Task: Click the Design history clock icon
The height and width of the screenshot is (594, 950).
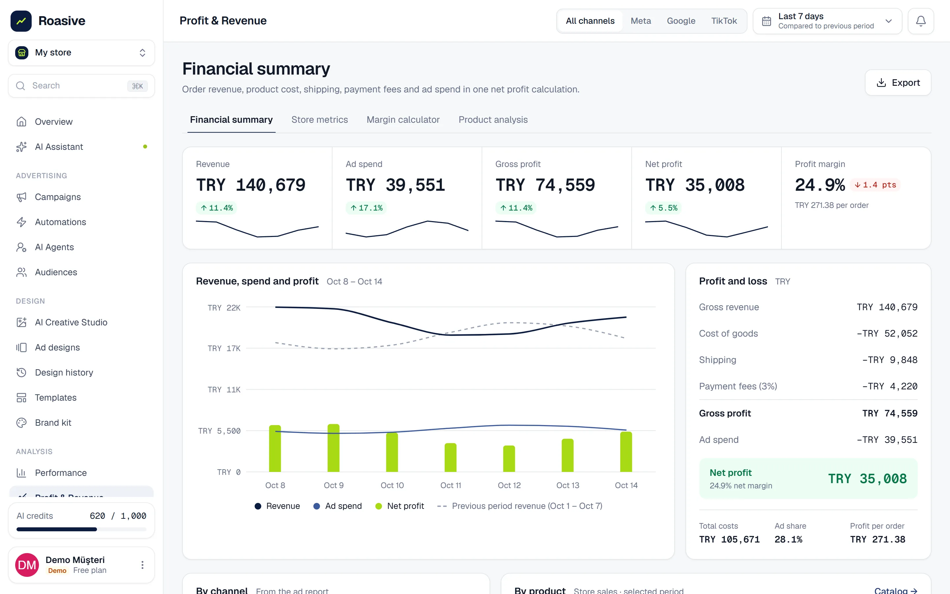Action: pos(21,373)
